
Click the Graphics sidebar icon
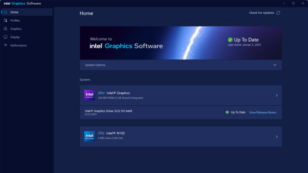click(5, 29)
